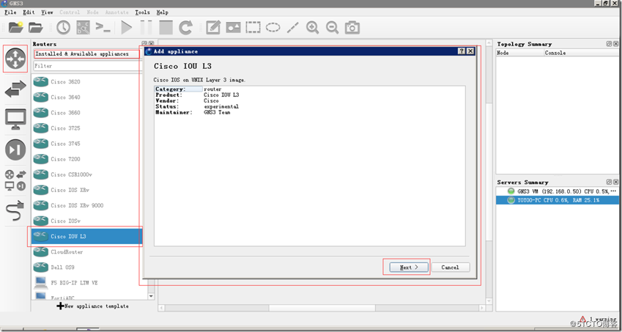Reload all devices icon

[185, 27]
